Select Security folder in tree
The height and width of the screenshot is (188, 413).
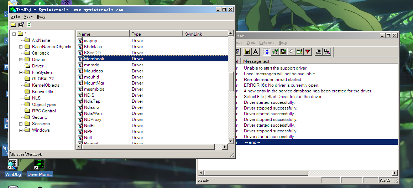point(36,117)
